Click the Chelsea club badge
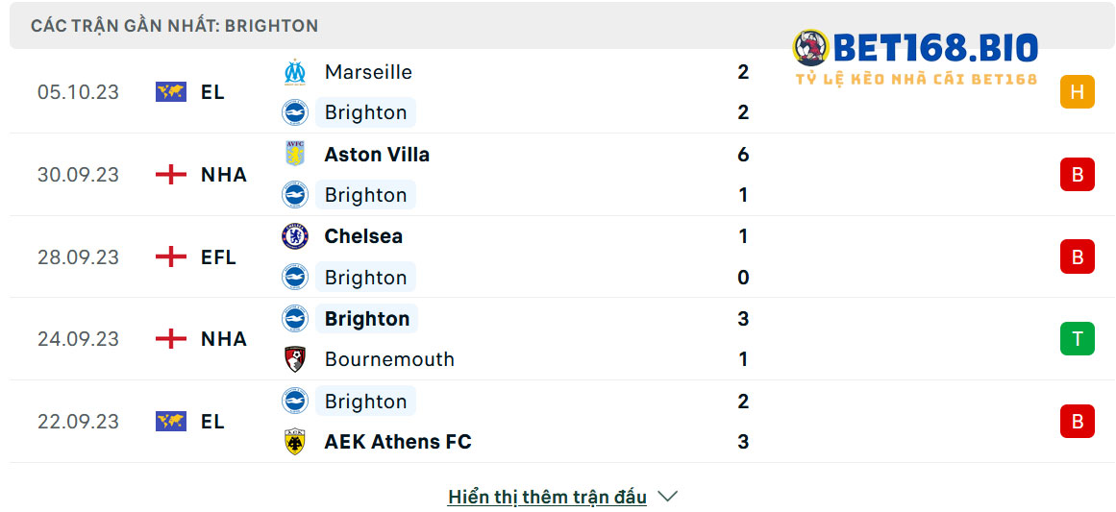The height and width of the screenshot is (512, 1116). (x=295, y=236)
